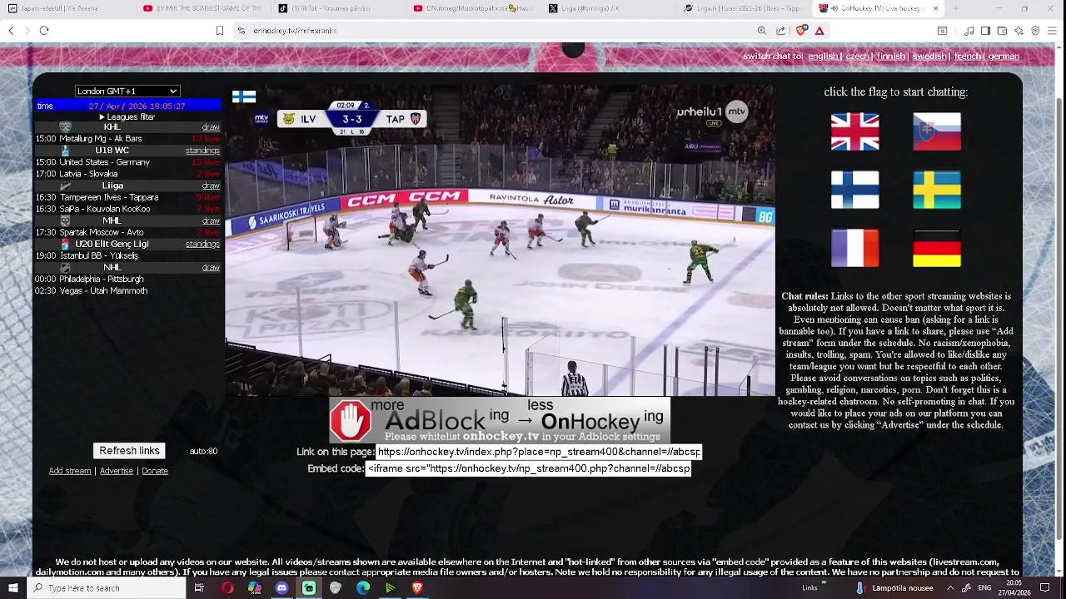Open the Add stream link
The width and height of the screenshot is (1066, 599).
(x=70, y=471)
